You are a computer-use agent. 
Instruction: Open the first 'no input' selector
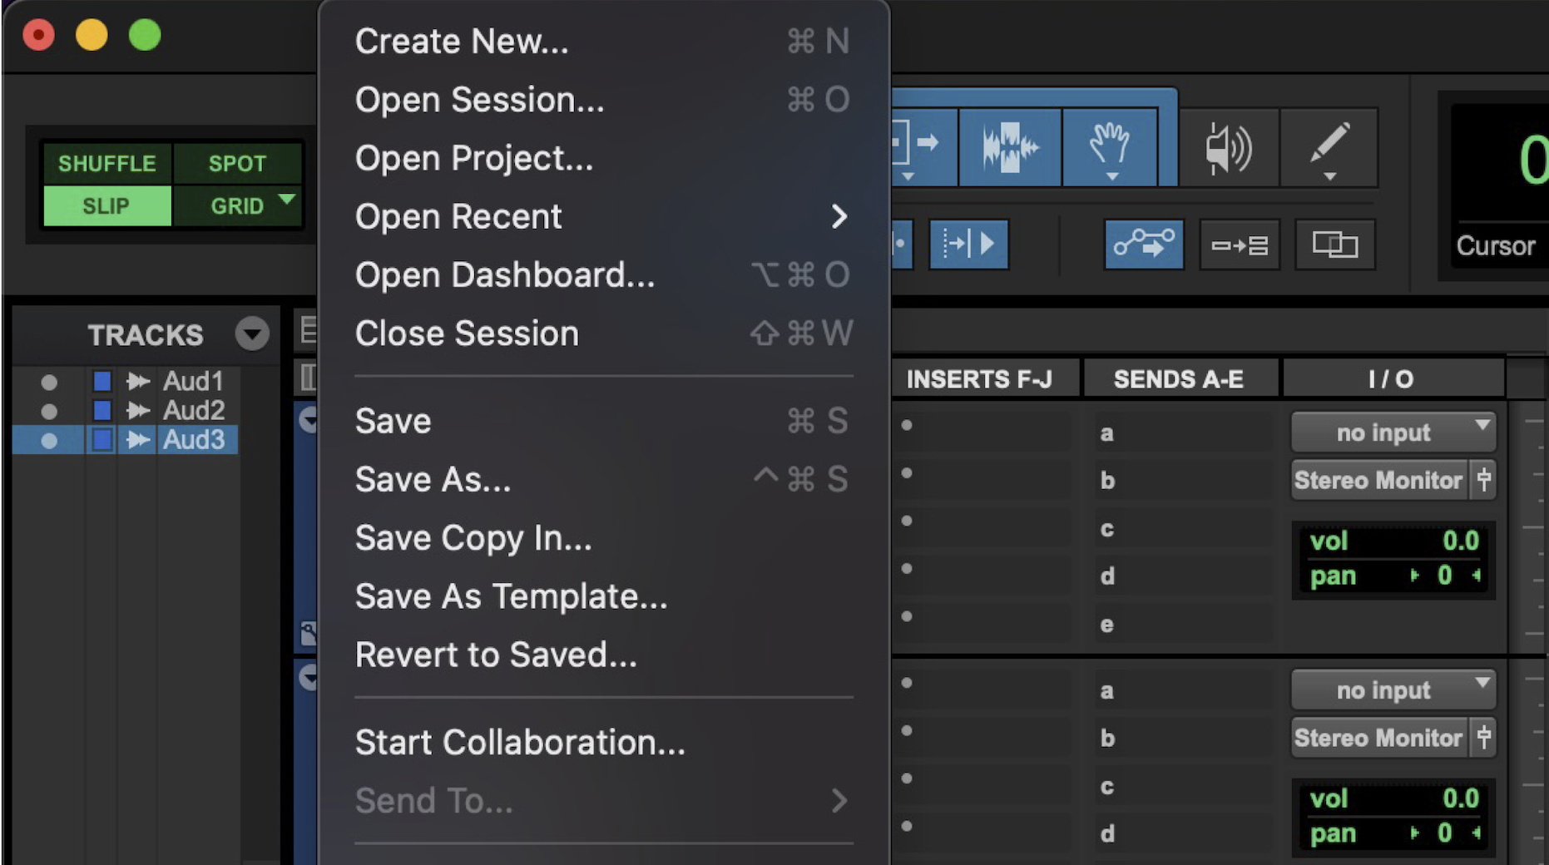[x=1393, y=432]
